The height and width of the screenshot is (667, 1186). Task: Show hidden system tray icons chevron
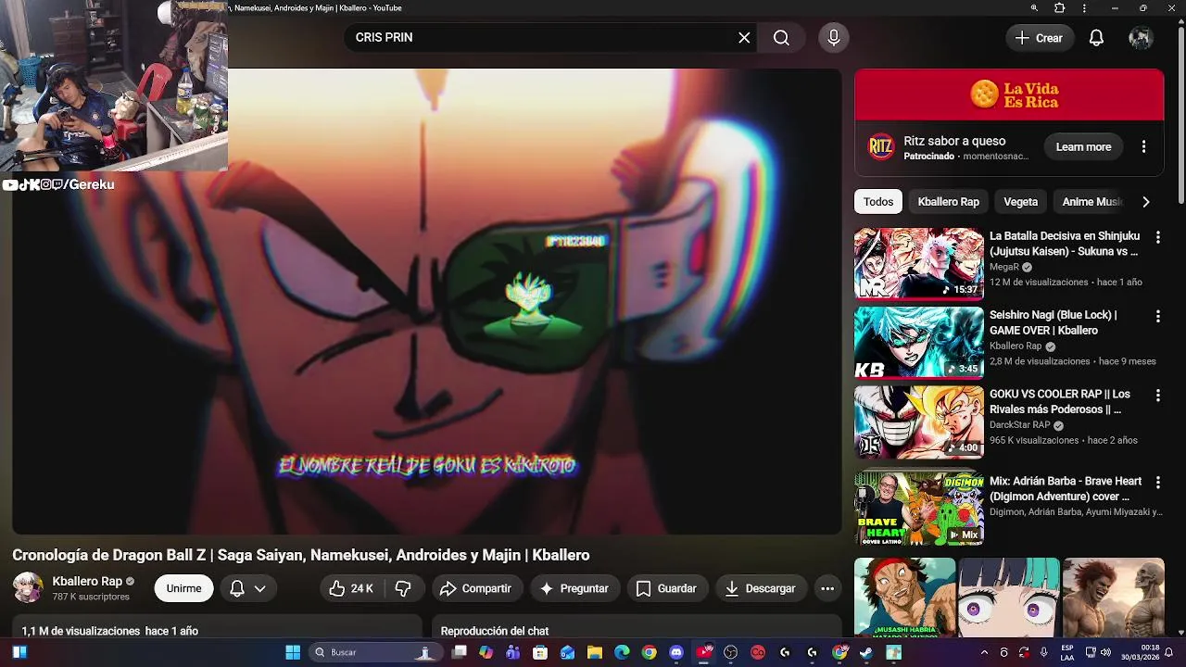[984, 652]
